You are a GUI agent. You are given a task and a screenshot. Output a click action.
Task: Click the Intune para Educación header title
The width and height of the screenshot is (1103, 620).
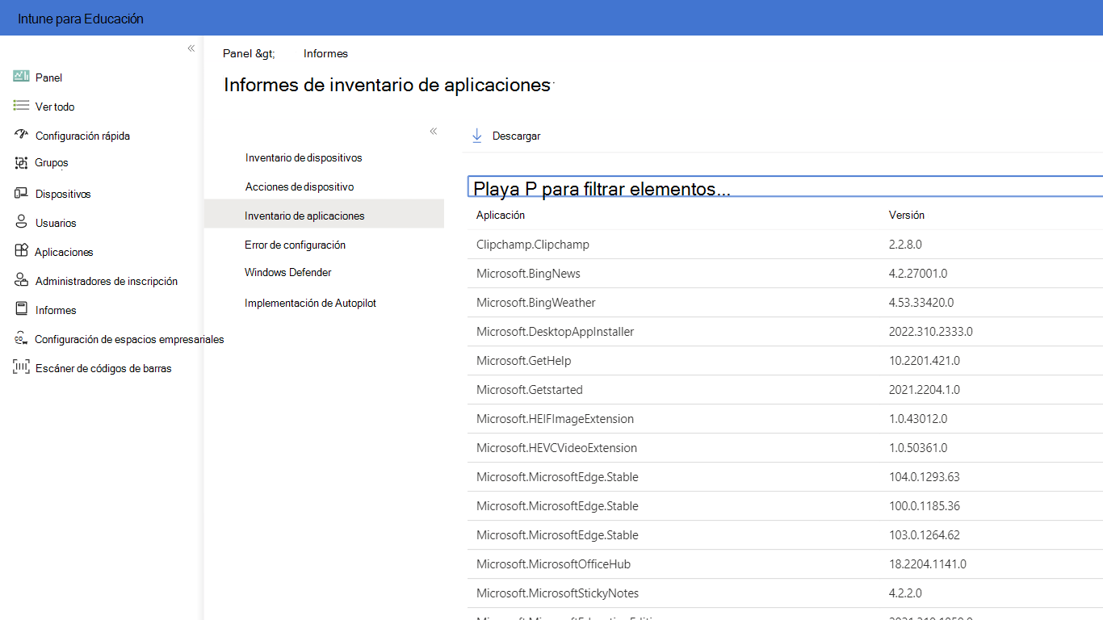[x=81, y=19]
